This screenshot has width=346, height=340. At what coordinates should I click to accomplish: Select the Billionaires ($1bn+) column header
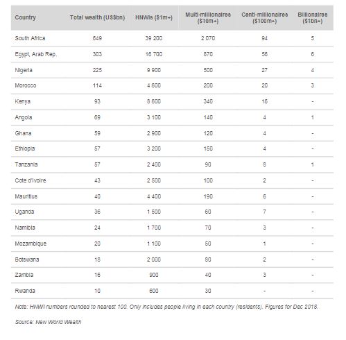pos(313,18)
